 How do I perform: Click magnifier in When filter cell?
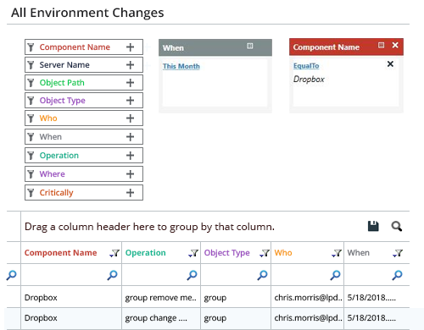tap(397, 275)
